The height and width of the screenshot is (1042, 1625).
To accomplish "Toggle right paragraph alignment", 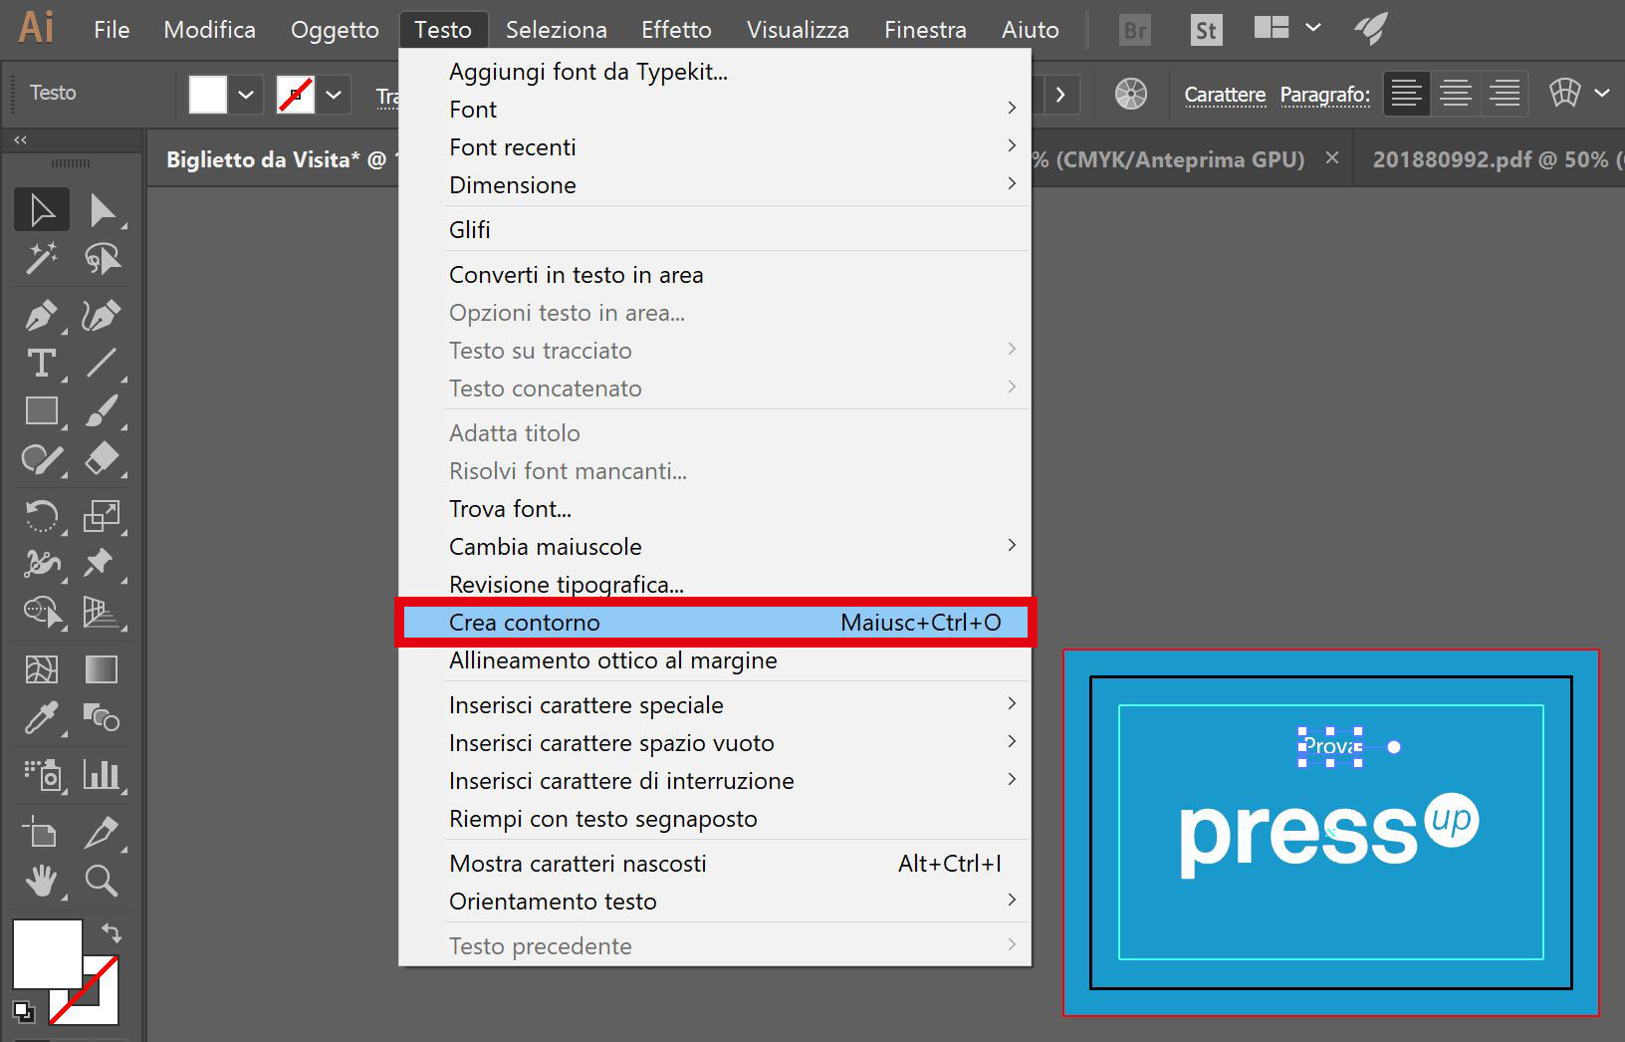I will [x=1504, y=94].
